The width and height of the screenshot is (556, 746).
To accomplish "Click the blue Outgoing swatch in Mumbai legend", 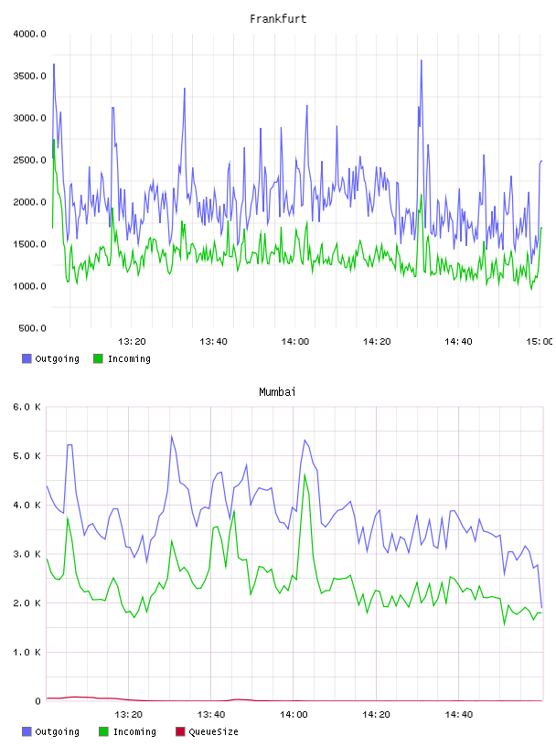I will 27,731.
